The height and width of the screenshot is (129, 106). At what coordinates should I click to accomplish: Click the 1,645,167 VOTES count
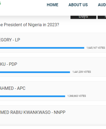(x=96, y=48)
